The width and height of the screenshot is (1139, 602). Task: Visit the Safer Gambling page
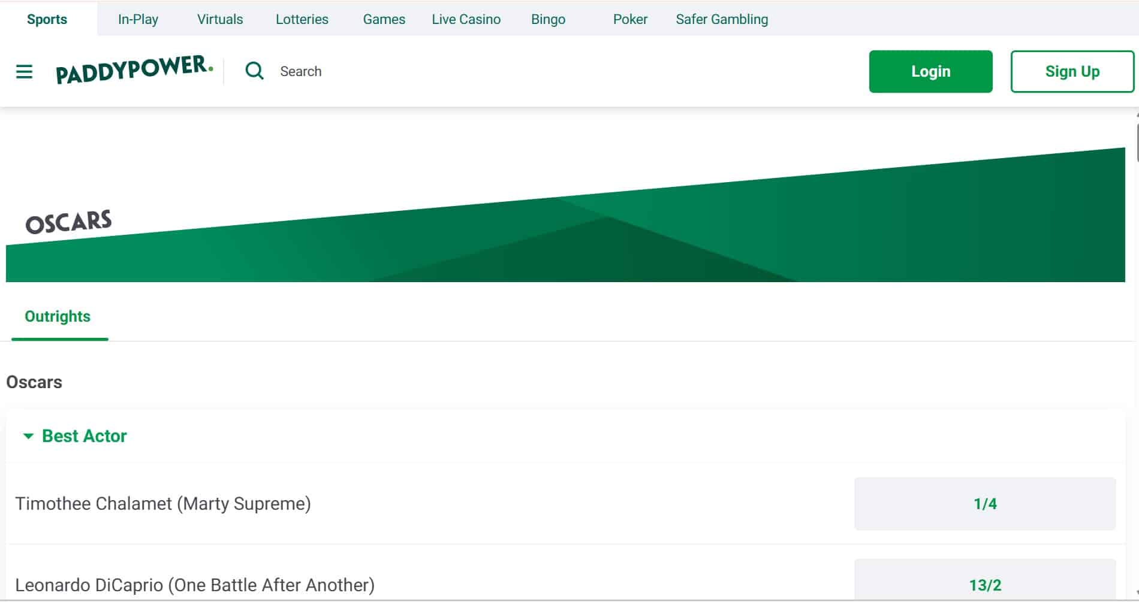722,19
